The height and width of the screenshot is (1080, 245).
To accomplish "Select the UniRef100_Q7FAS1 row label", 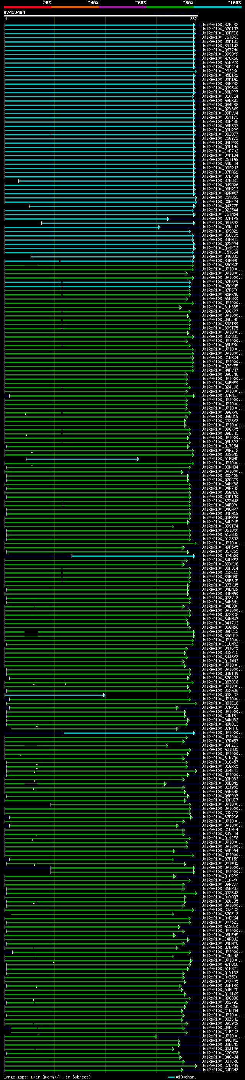I will (x=220, y=172).
